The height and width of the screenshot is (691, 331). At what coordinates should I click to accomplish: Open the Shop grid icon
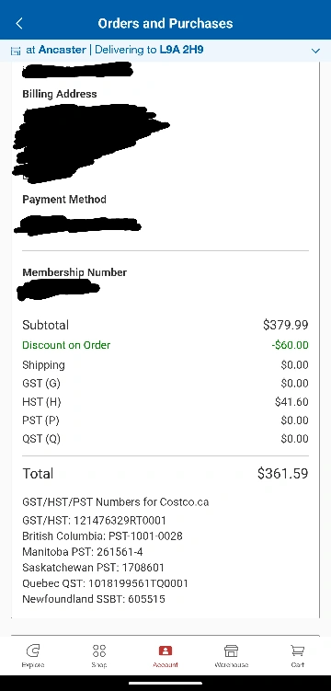pos(99,651)
